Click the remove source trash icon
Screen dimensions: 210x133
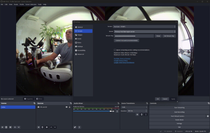click(42, 127)
